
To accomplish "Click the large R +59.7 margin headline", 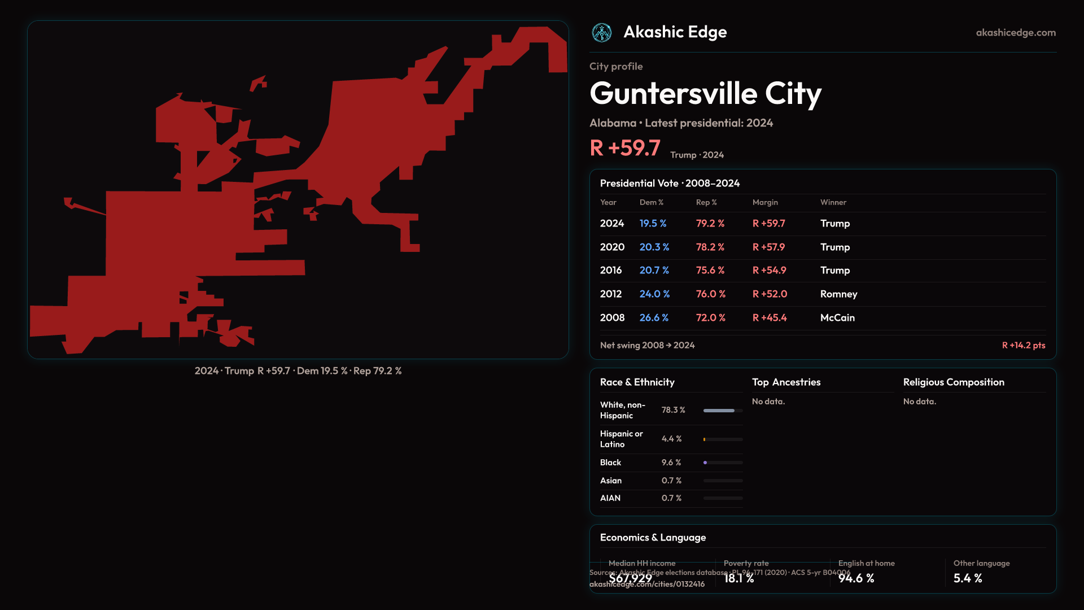I will (624, 149).
